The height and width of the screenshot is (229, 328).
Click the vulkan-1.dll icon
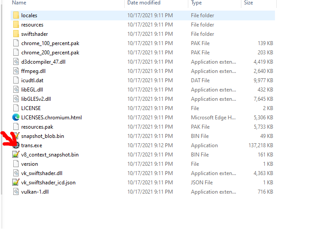click(16, 191)
